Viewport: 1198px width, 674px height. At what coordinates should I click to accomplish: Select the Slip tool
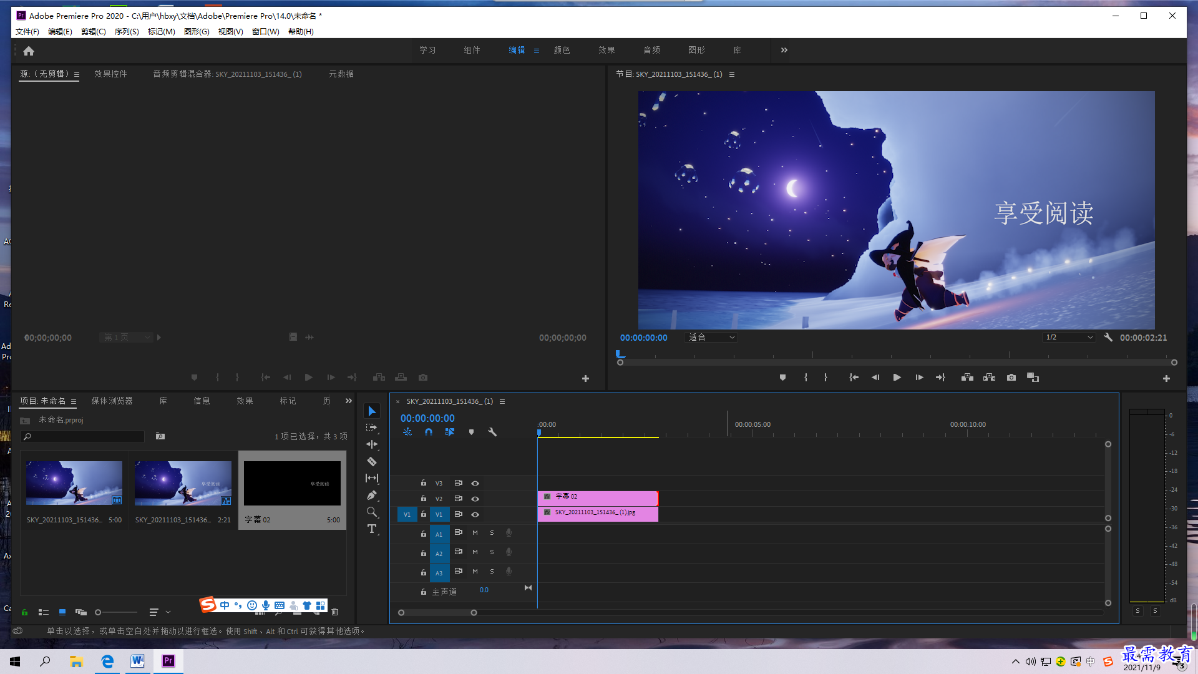(372, 478)
